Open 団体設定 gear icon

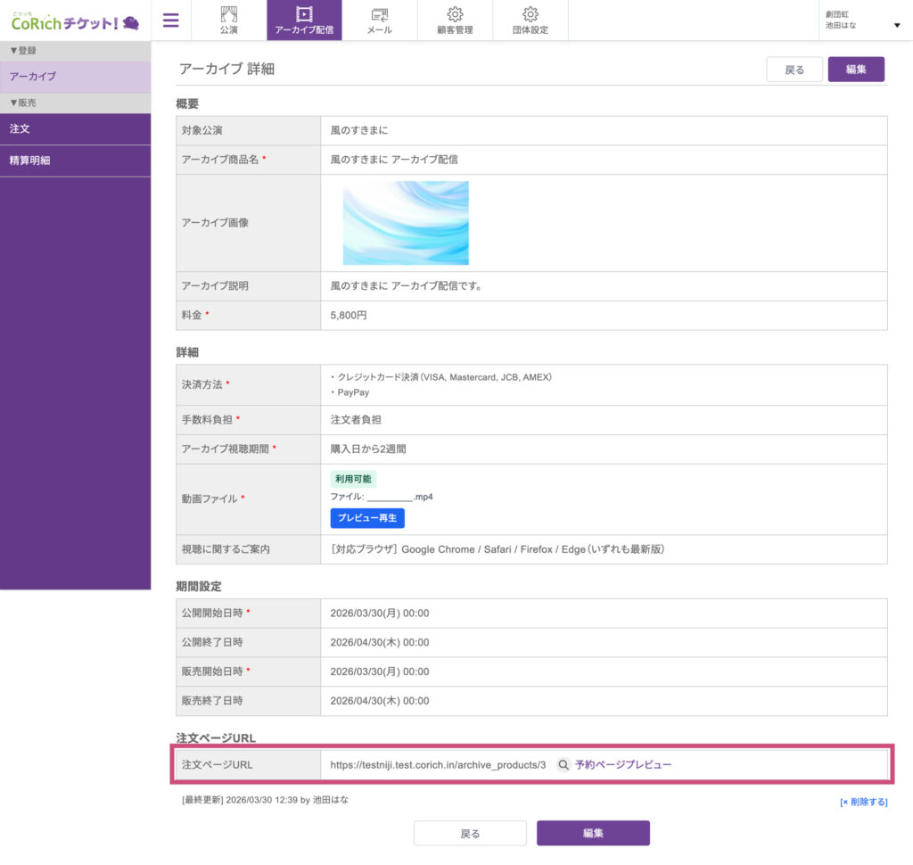click(x=531, y=14)
